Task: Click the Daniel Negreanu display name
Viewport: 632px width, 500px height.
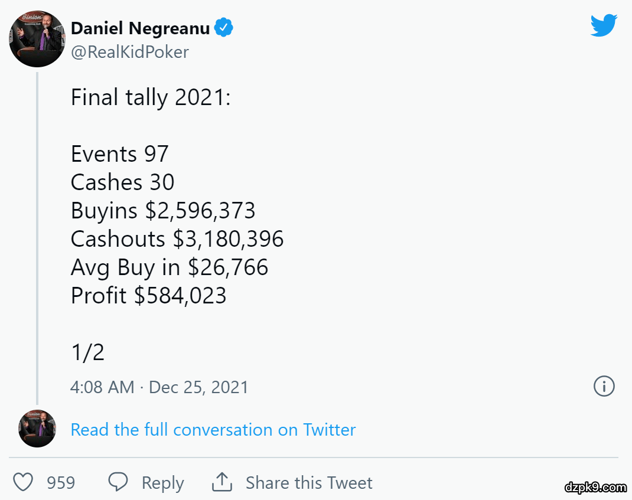Action: point(140,28)
